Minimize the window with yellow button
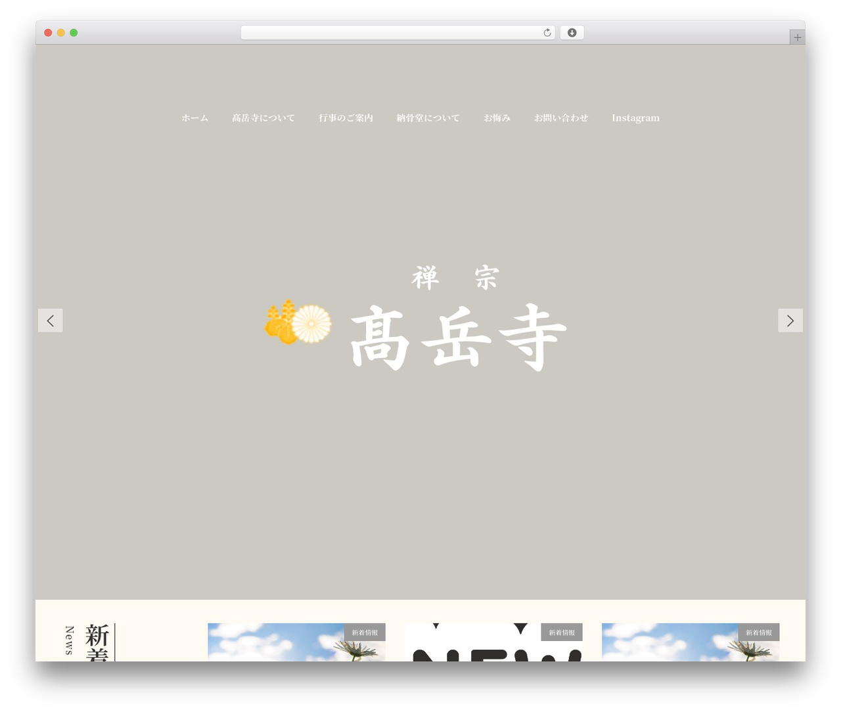 tap(61, 33)
